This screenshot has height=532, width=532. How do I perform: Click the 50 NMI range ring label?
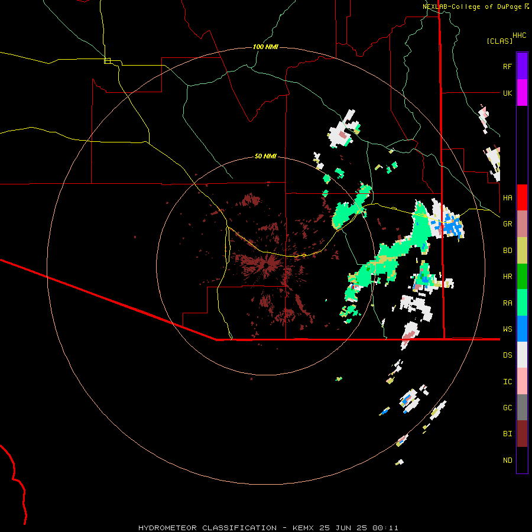(x=265, y=156)
